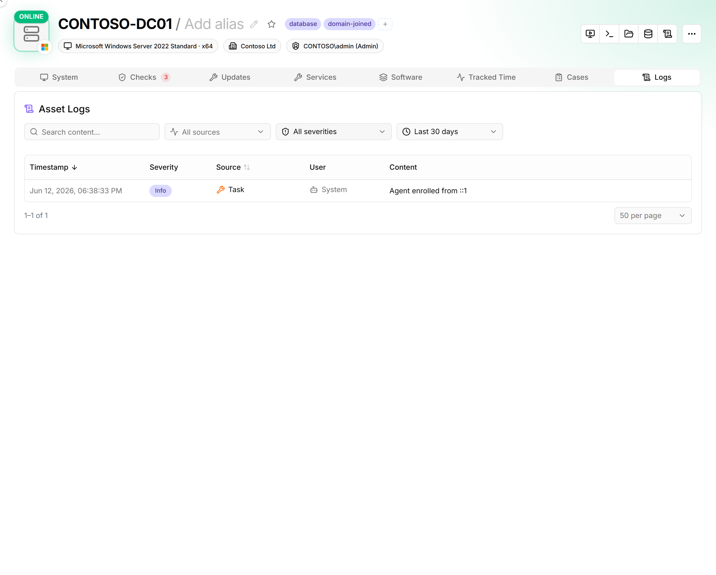Click the back arrow at top-left corner
This screenshot has height=575, width=716.
2,1
